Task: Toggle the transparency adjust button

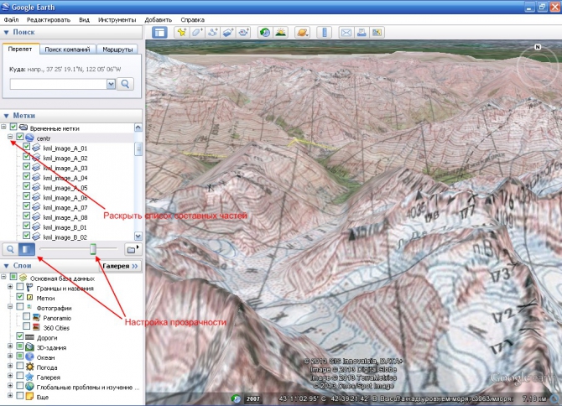Action: click(27, 249)
